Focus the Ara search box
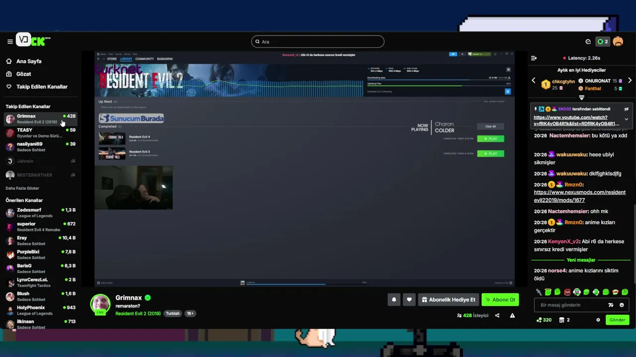The height and width of the screenshot is (357, 636). point(318,42)
